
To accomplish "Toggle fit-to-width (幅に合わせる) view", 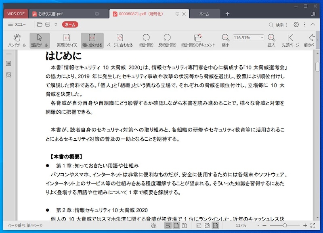I will (x=92, y=40).
